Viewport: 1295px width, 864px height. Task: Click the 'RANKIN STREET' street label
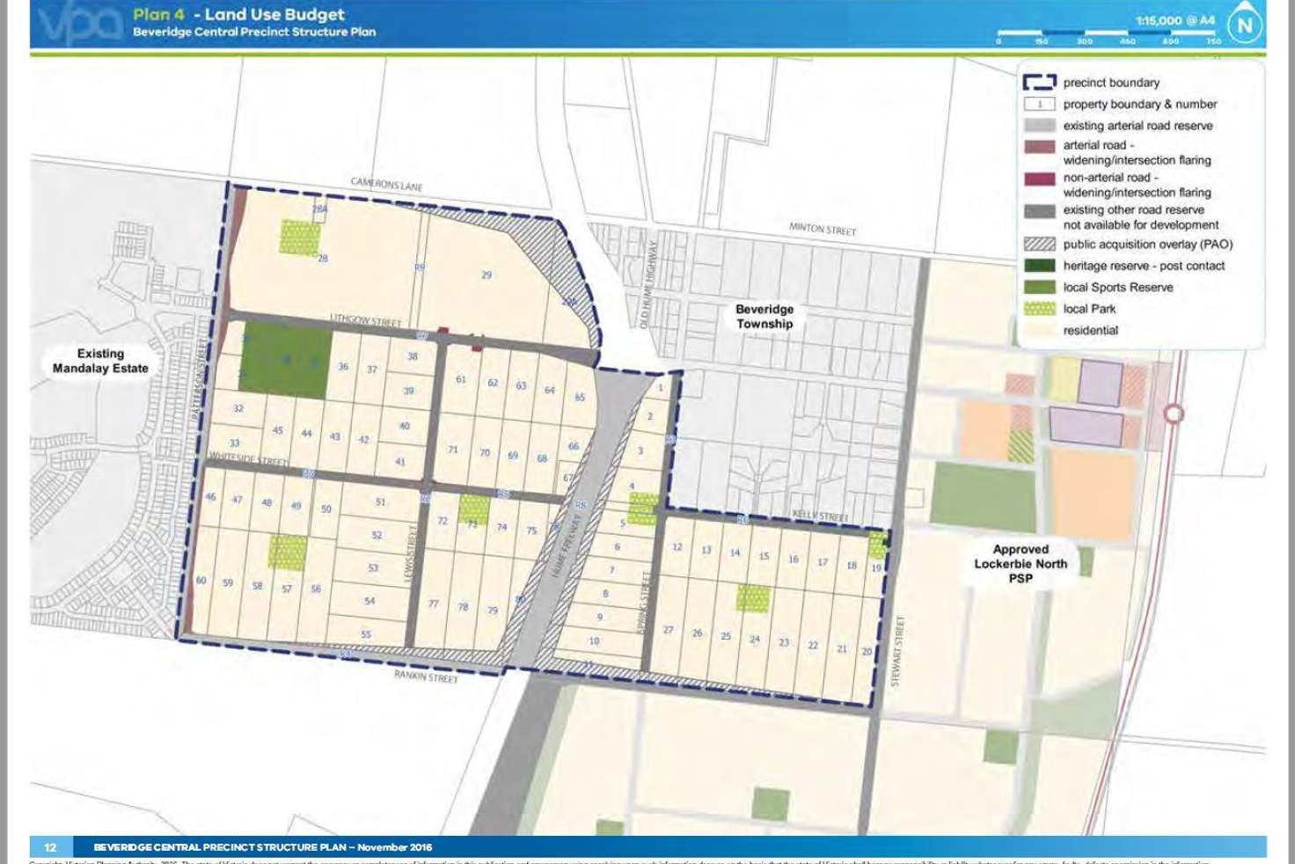click(x=426, y=676)
